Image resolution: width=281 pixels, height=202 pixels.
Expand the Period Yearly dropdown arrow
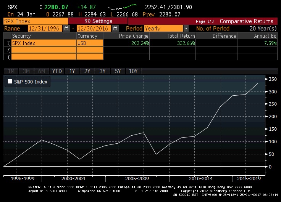click(x=186, y=29)
